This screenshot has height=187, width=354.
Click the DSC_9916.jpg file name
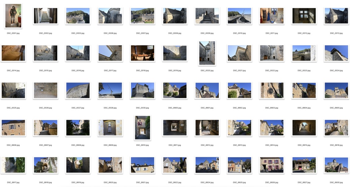coord(336,145)
